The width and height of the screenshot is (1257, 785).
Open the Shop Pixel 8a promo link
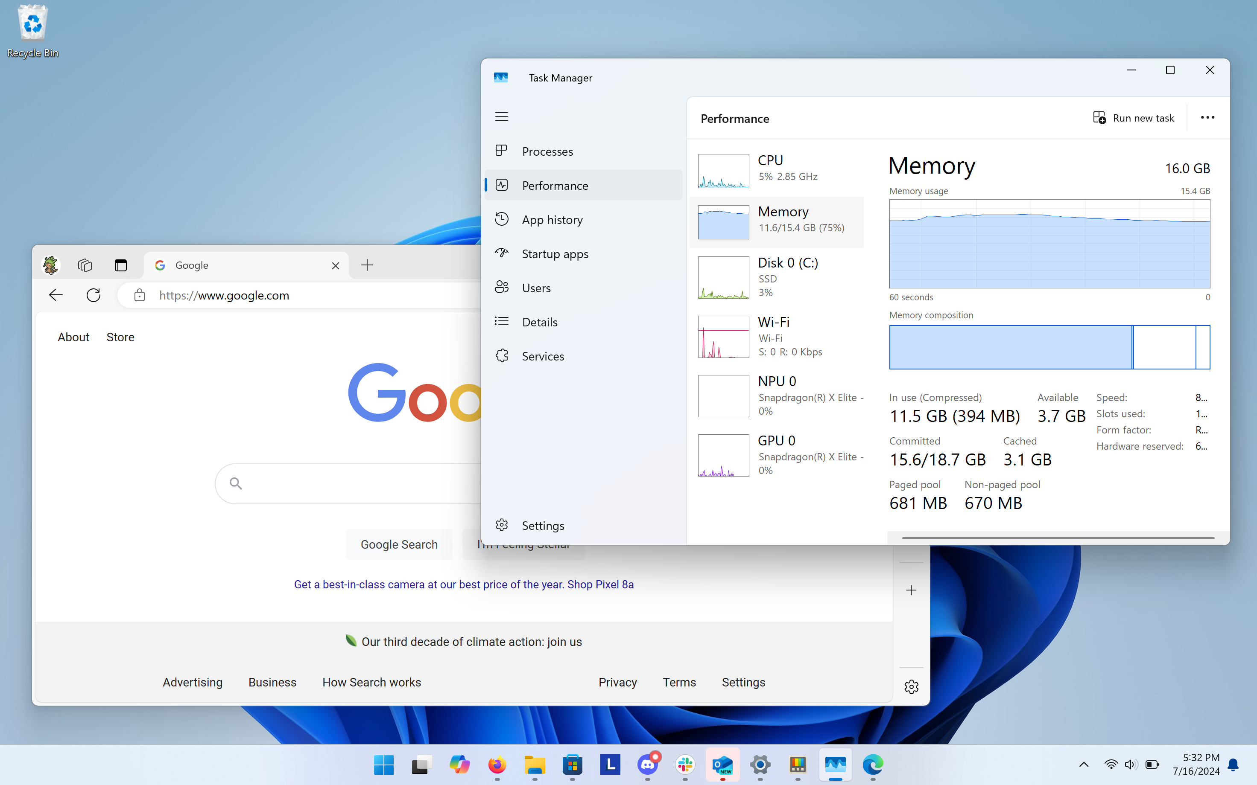(x=464, y=584)
